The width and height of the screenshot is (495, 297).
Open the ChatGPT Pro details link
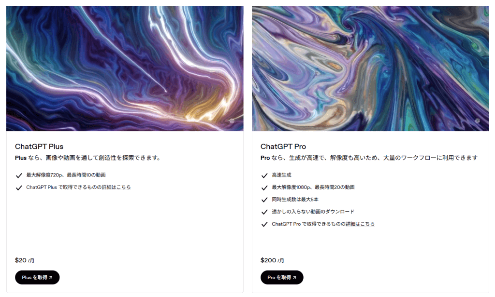click(323, 224)
